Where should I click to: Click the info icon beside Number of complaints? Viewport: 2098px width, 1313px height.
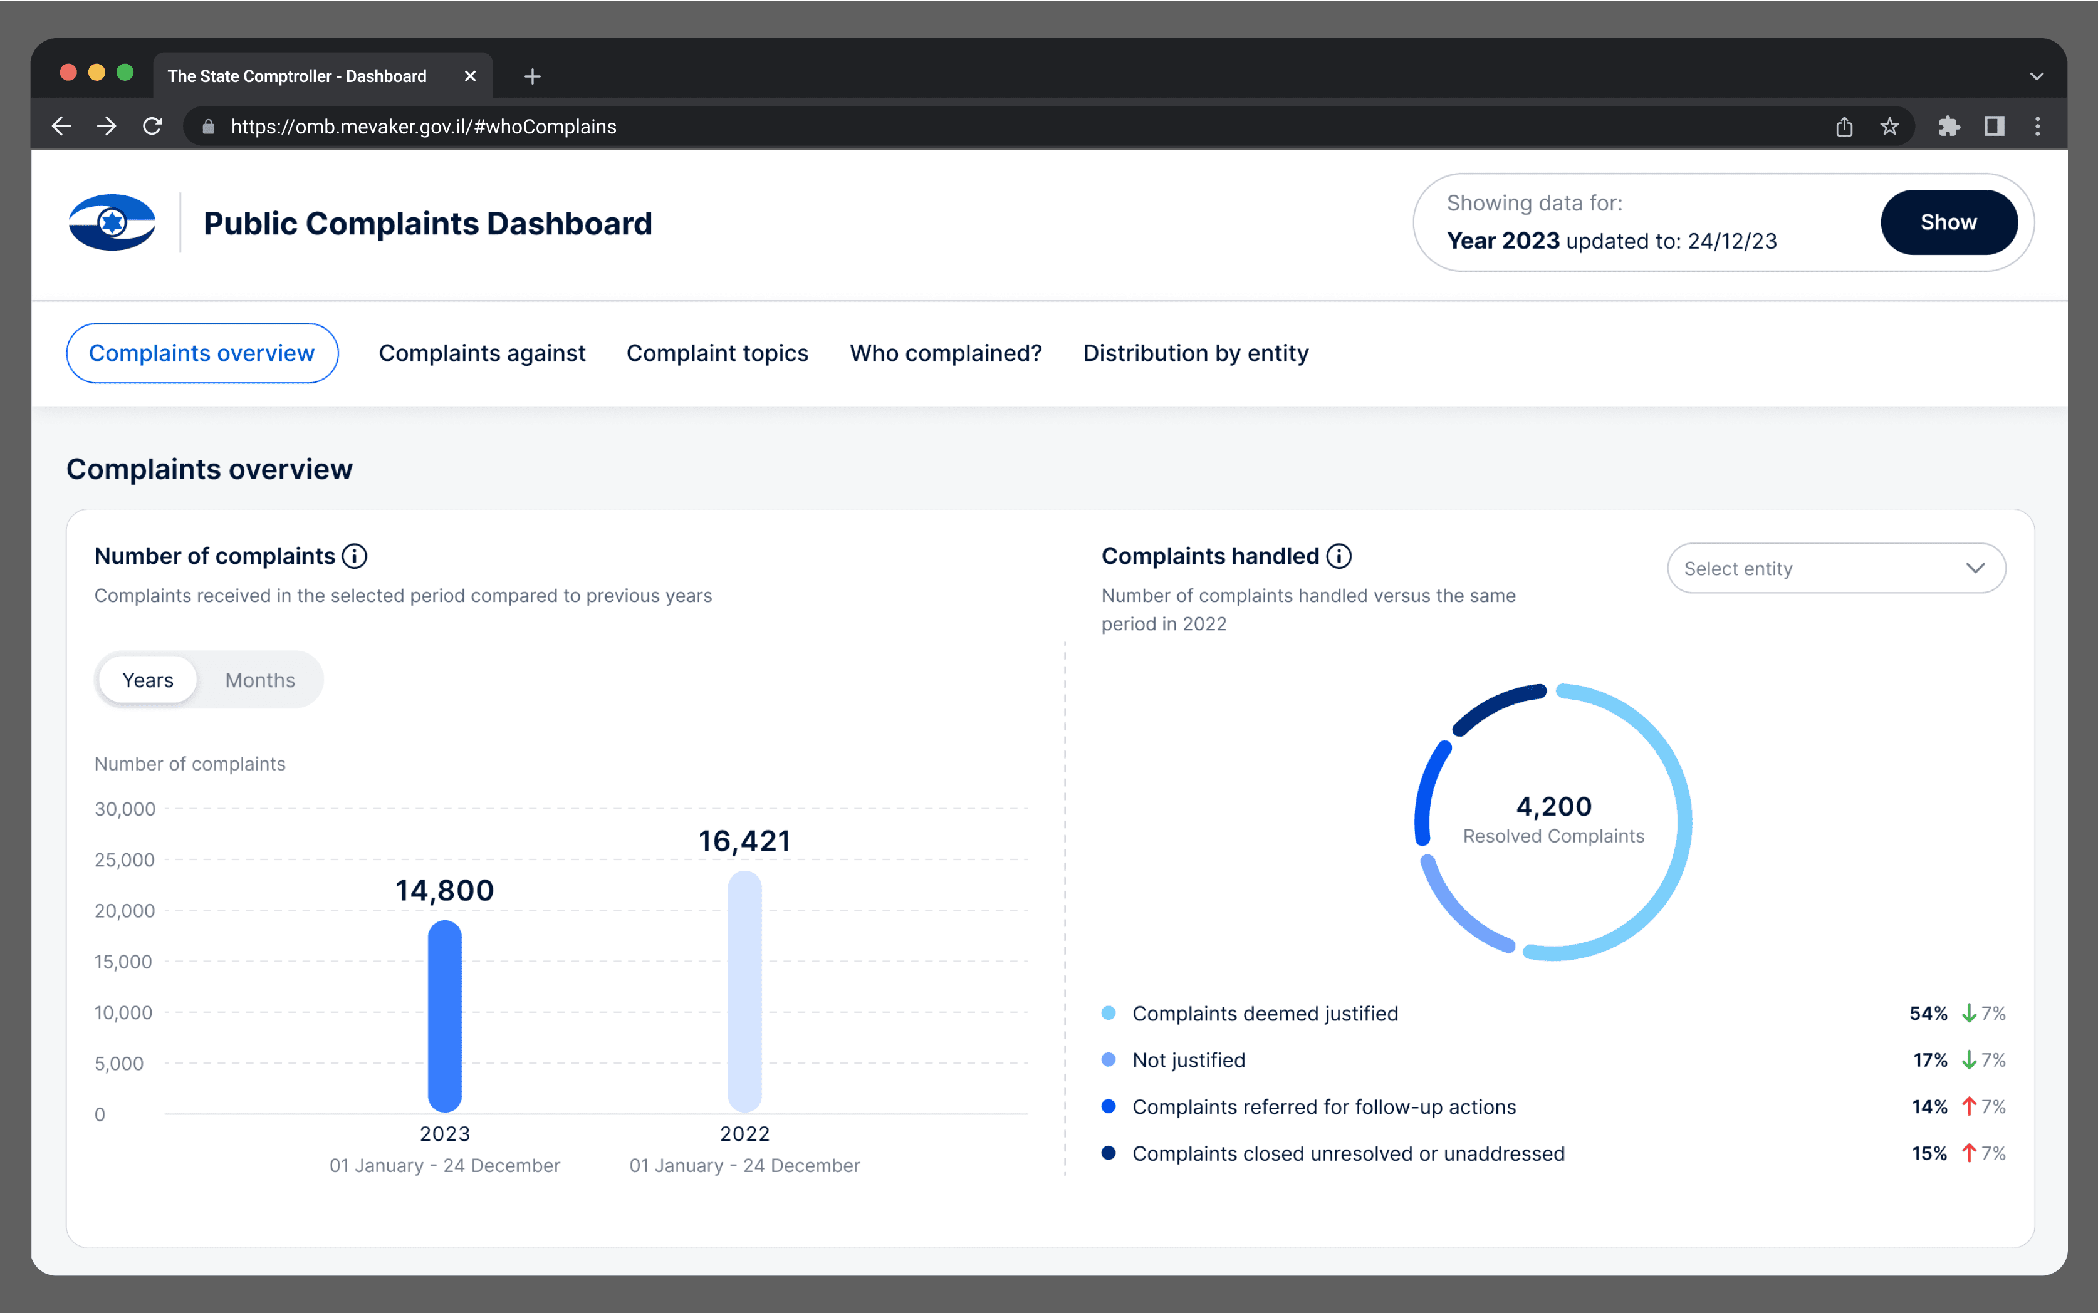point(355,556)
